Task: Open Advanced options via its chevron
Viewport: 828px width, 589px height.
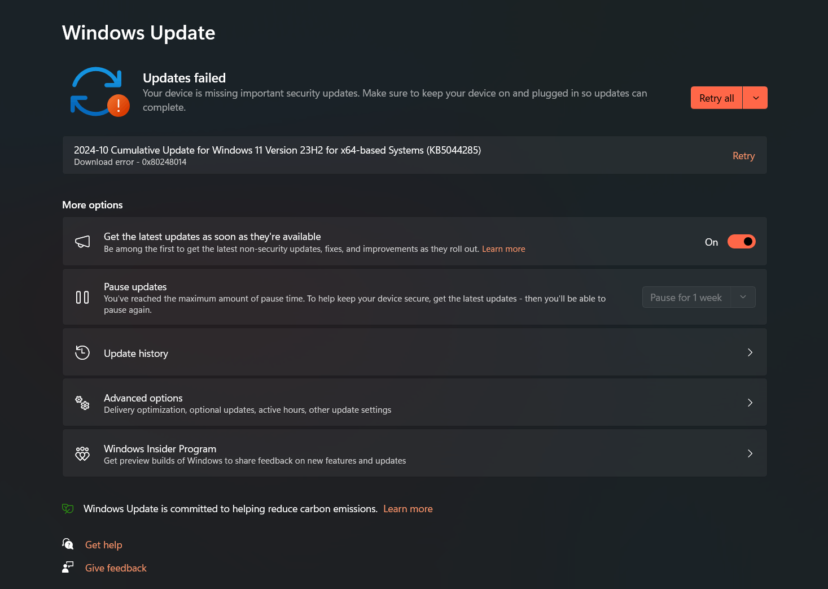Action: click(750, 403)
